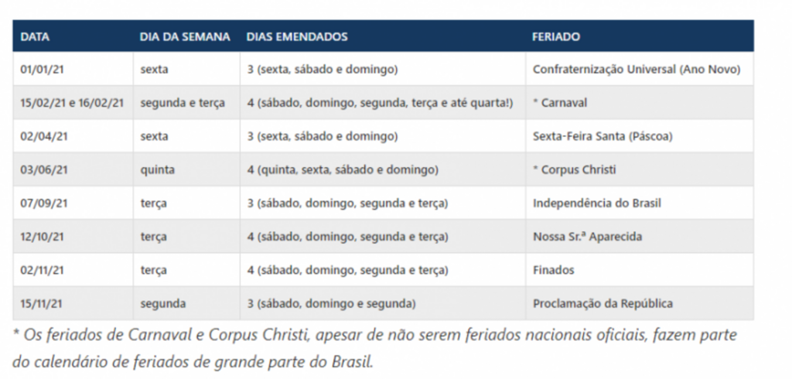Image resolution: width=792 pixels, height=379 pixels.
Task: Click the italic footnote about Carnaval
Action: point(374,349)
